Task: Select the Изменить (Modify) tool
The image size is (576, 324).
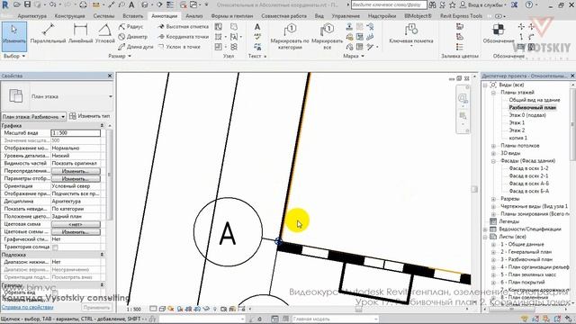Action: pos(14,36)
